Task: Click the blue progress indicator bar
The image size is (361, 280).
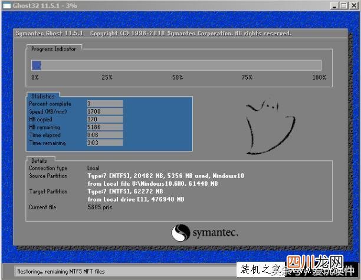Action: click(37, 65)
